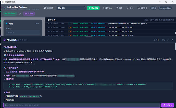Open the 默认设备 device dropdown
Screen dimensions: 176x108
71,8
